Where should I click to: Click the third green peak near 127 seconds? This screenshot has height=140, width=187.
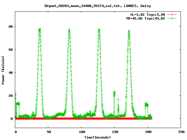coord(99,30)
